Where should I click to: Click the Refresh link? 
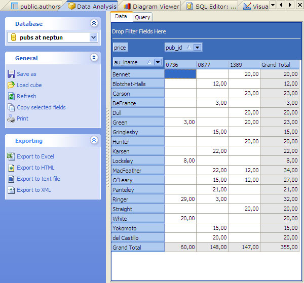click(26, 96)
